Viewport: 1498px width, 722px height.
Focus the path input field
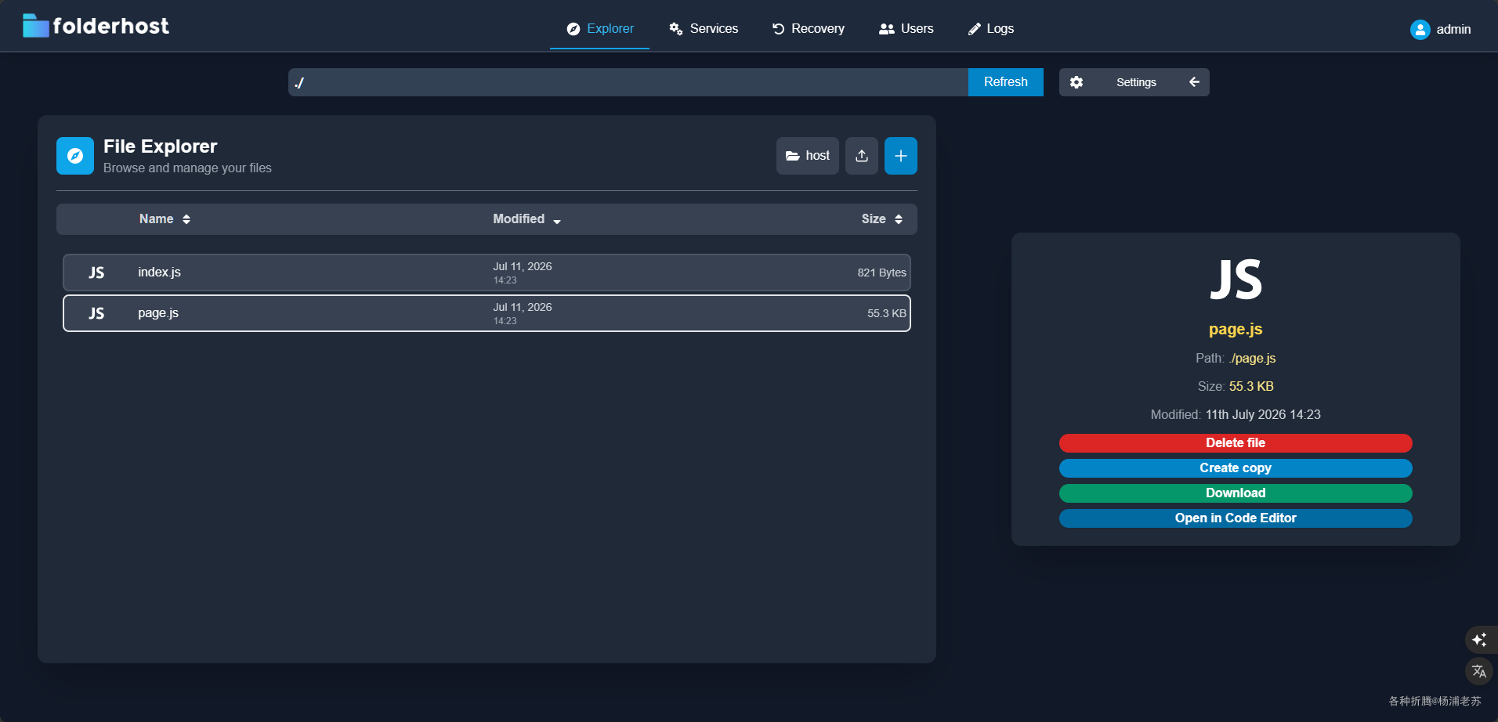tap(628, 82)
